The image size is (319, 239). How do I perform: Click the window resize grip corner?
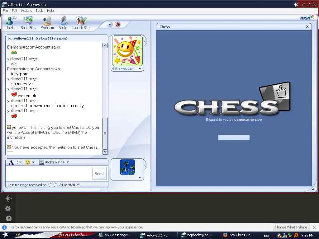[314, 189]
